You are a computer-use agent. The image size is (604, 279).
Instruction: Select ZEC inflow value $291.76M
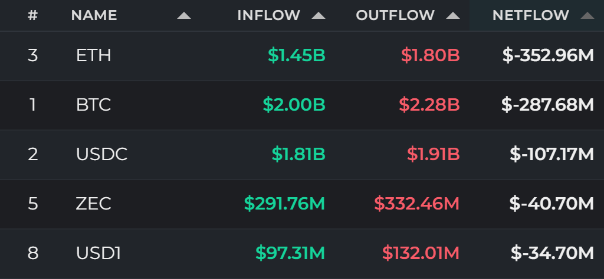[285, 204]
